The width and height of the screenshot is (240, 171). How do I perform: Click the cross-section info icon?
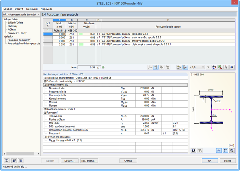pyautogui.click(x=194, y=150)
